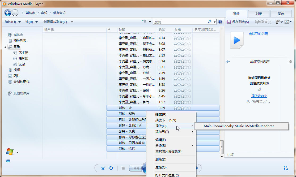This screenshot has width=296, height=177.
Task: Open the Stream menu dropdown
Action: [32, 22]
